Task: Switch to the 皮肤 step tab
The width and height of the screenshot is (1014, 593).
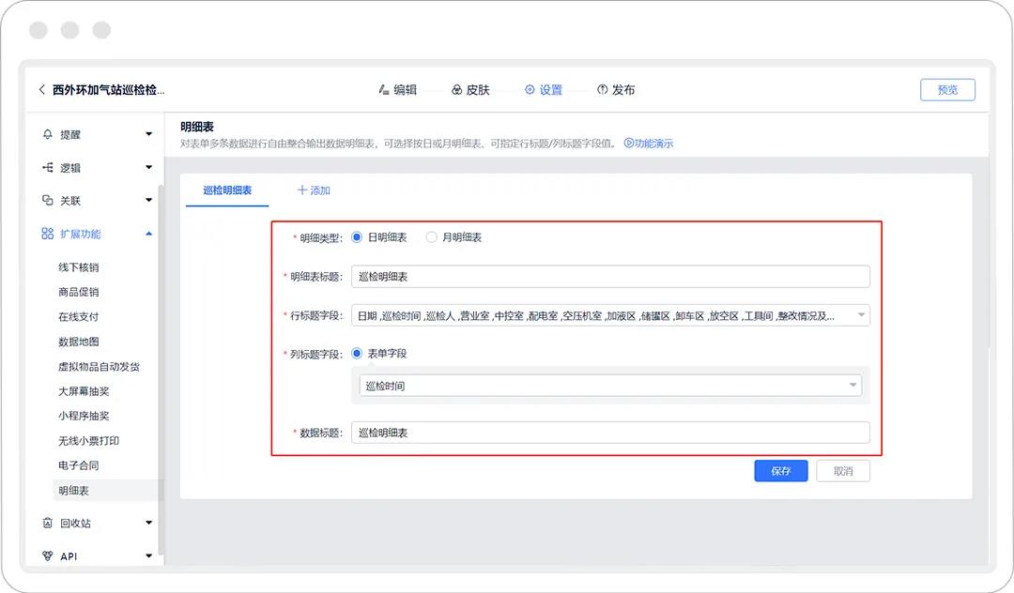Action: pos(470,90)
